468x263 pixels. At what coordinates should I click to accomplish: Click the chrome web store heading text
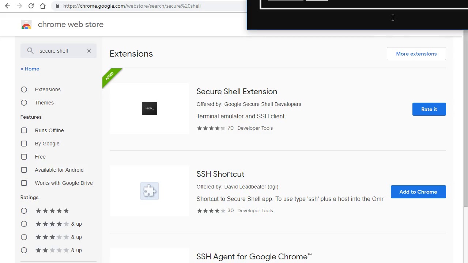coord(71,24)
